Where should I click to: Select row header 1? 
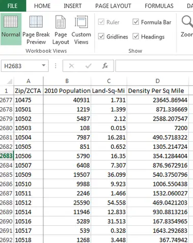[7, 91]
